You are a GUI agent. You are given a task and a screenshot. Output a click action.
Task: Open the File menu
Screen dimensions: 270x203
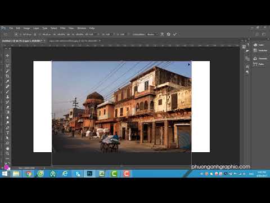click(11, 28)
